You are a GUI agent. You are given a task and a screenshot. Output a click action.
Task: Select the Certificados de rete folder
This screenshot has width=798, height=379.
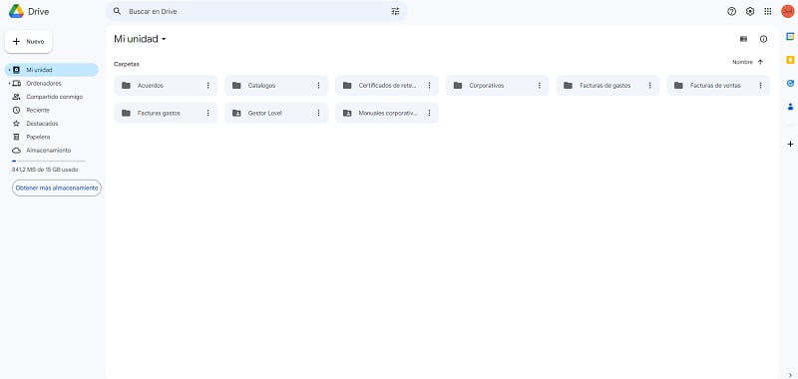pyautogui.click(x=386, y=86)
